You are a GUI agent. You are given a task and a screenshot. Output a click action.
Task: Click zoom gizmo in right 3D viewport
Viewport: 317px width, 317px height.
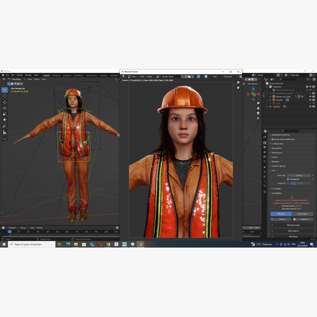point(258,103)
